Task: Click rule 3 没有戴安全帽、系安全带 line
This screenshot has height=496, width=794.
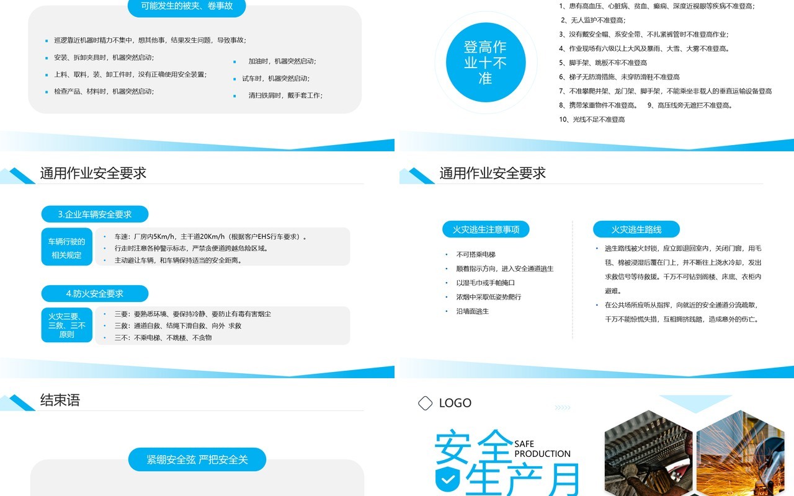Action: [x=643, y=34]
